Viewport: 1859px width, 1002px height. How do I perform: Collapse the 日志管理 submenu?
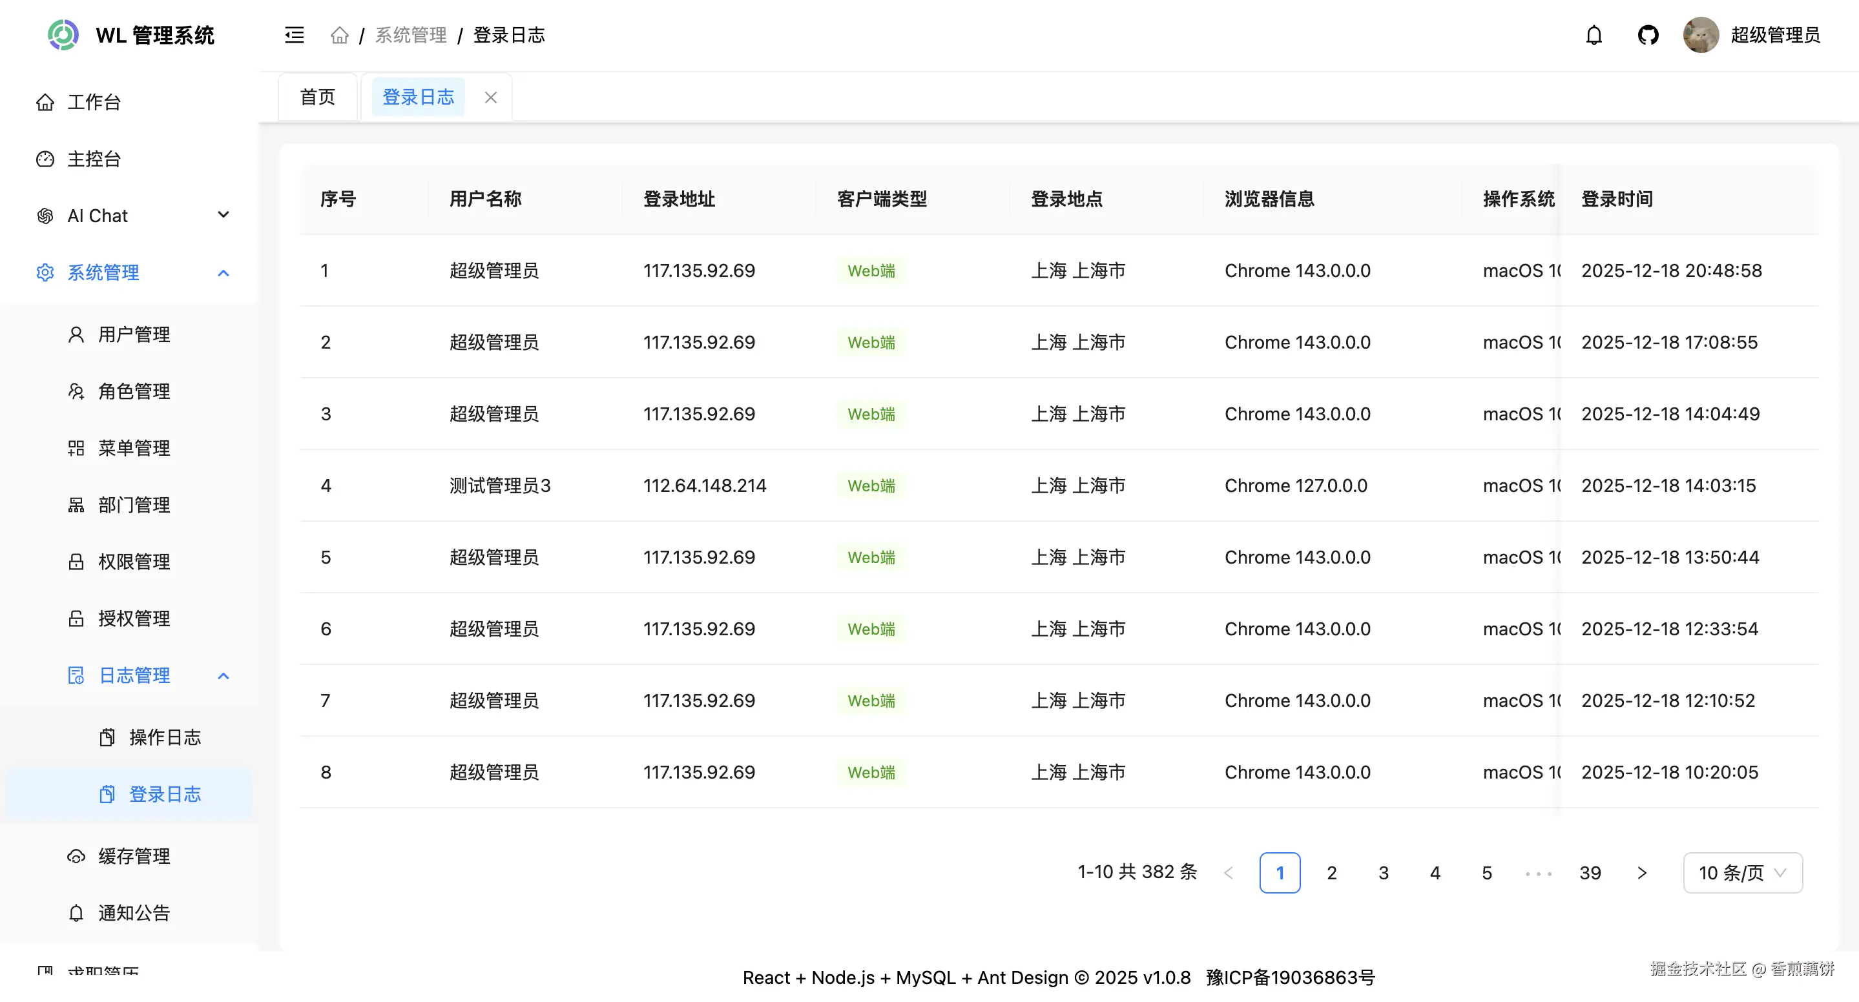click(223, 676)
